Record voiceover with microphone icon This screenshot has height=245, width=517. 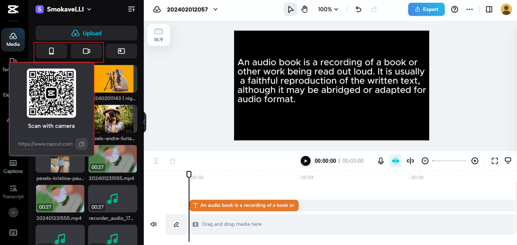tap(380, 161)
